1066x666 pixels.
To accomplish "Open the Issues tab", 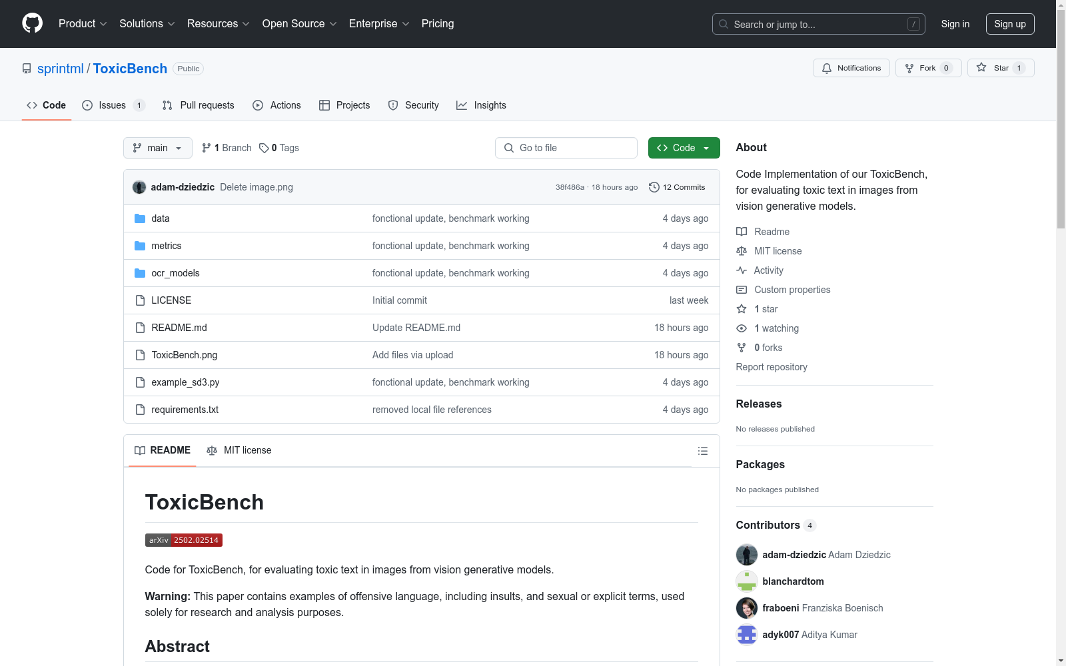I will 113,105.
